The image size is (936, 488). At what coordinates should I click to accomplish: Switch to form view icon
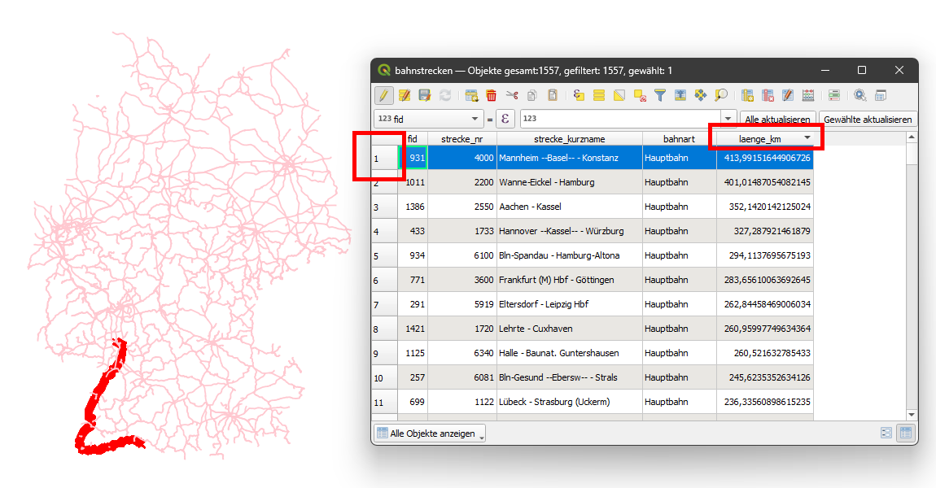(x=886, y=433)
